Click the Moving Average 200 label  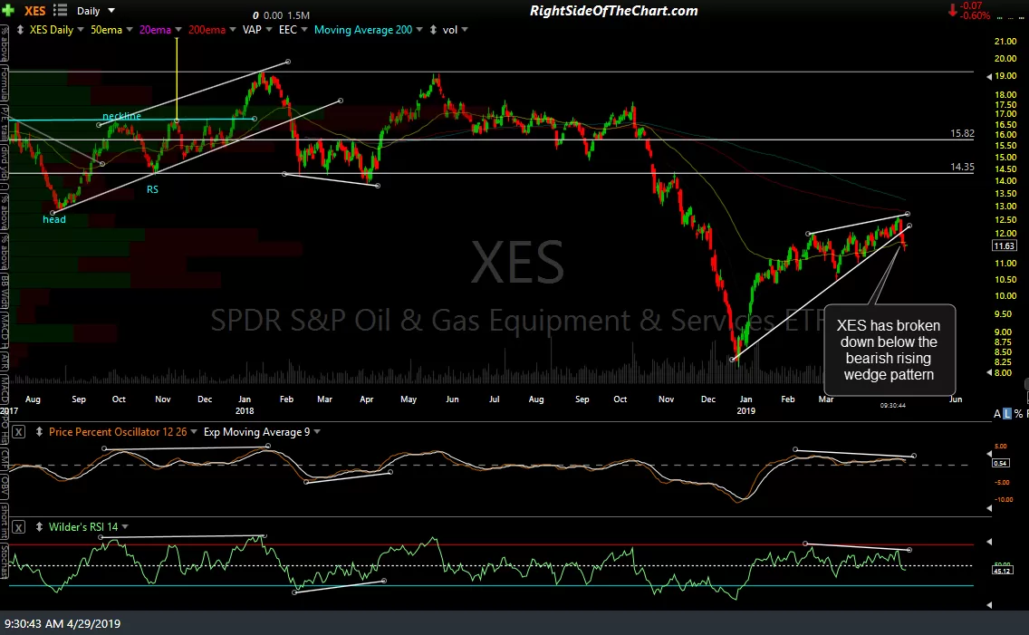(x=363, y=30)
